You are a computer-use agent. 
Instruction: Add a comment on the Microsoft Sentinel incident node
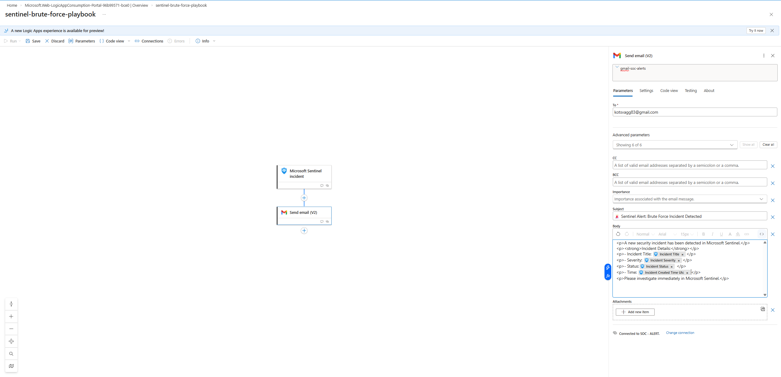(321, 185)
